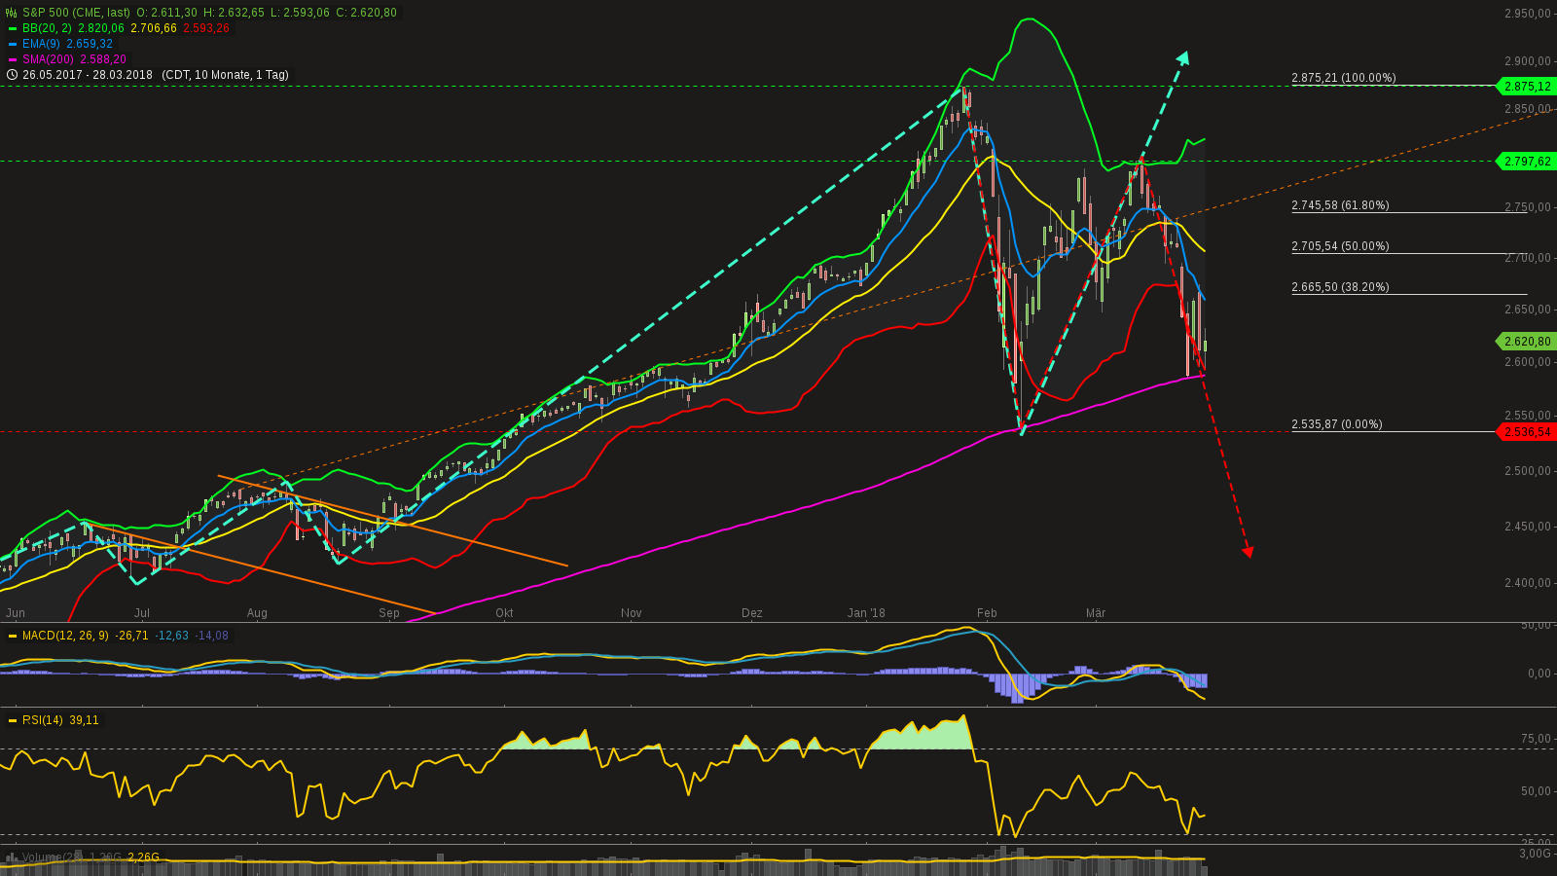
Task: Click the volume value 2,26G
Action: coord(143,858)
